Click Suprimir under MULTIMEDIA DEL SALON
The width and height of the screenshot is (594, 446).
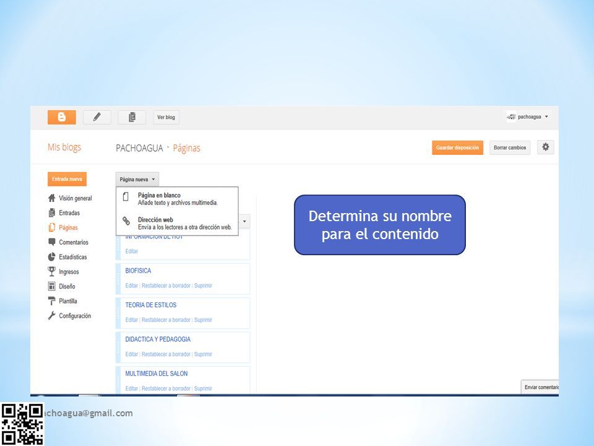tap(203, 388)
